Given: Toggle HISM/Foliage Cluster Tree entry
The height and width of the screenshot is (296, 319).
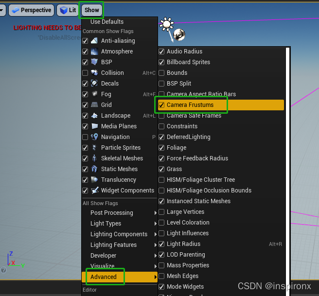Looking at the screenshot, I should (x=221, y=180).
